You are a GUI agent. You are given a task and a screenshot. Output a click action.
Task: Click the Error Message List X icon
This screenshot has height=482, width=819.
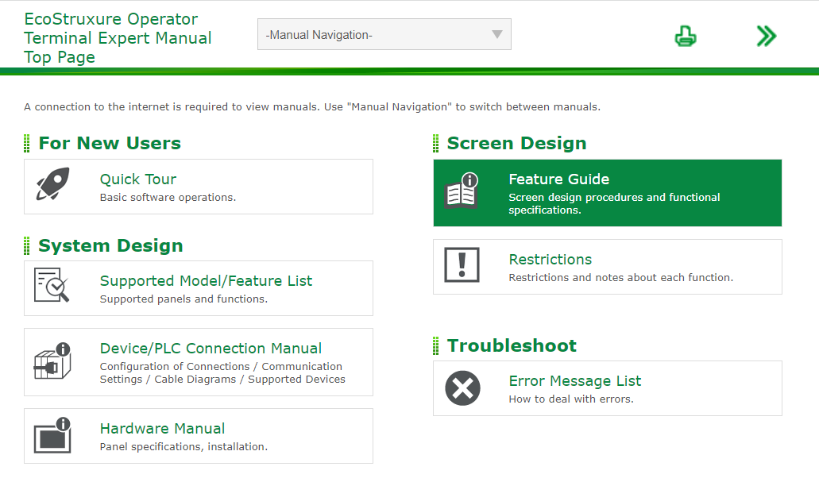[x=462, y=388]
